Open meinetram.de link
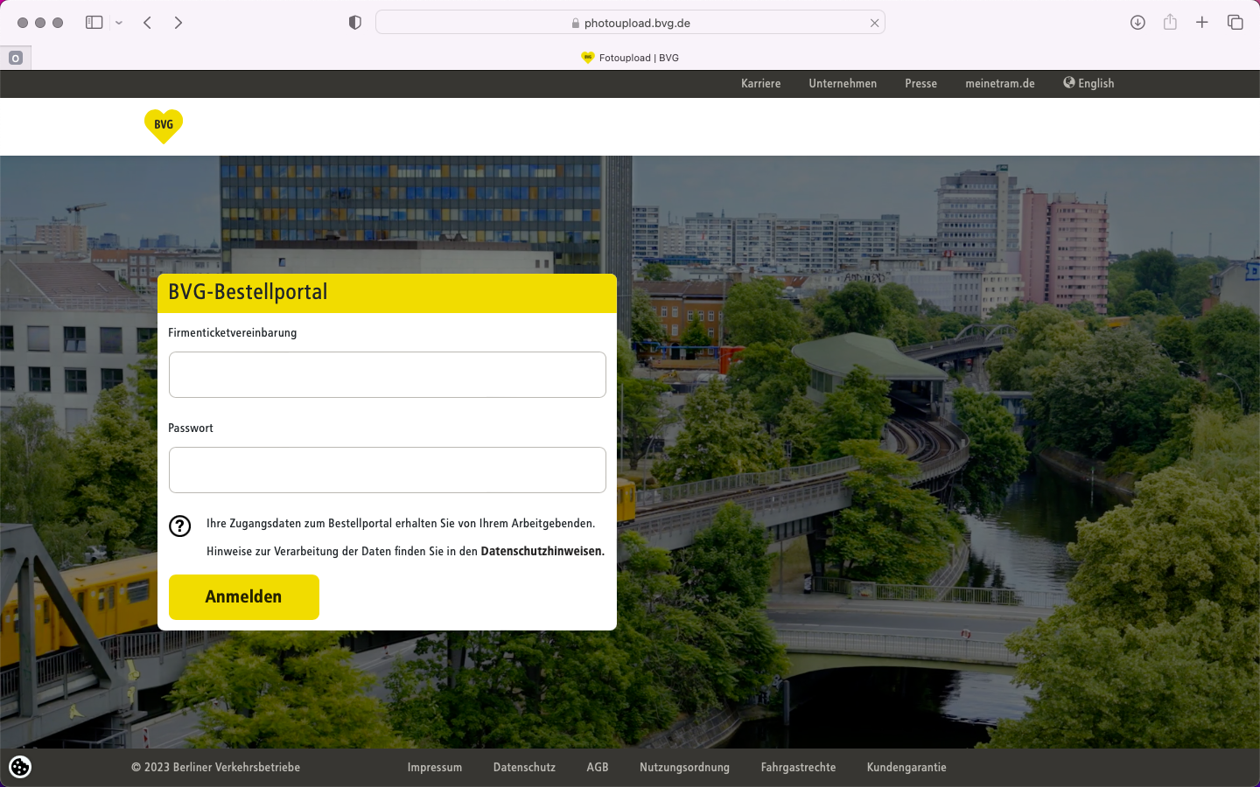This screenshot has height=787, width=1260. point(1000,84)
